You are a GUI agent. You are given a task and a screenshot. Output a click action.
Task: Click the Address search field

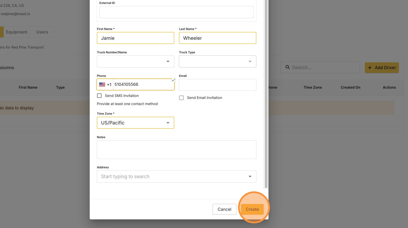pyautogui.click(x=177, y=177)
